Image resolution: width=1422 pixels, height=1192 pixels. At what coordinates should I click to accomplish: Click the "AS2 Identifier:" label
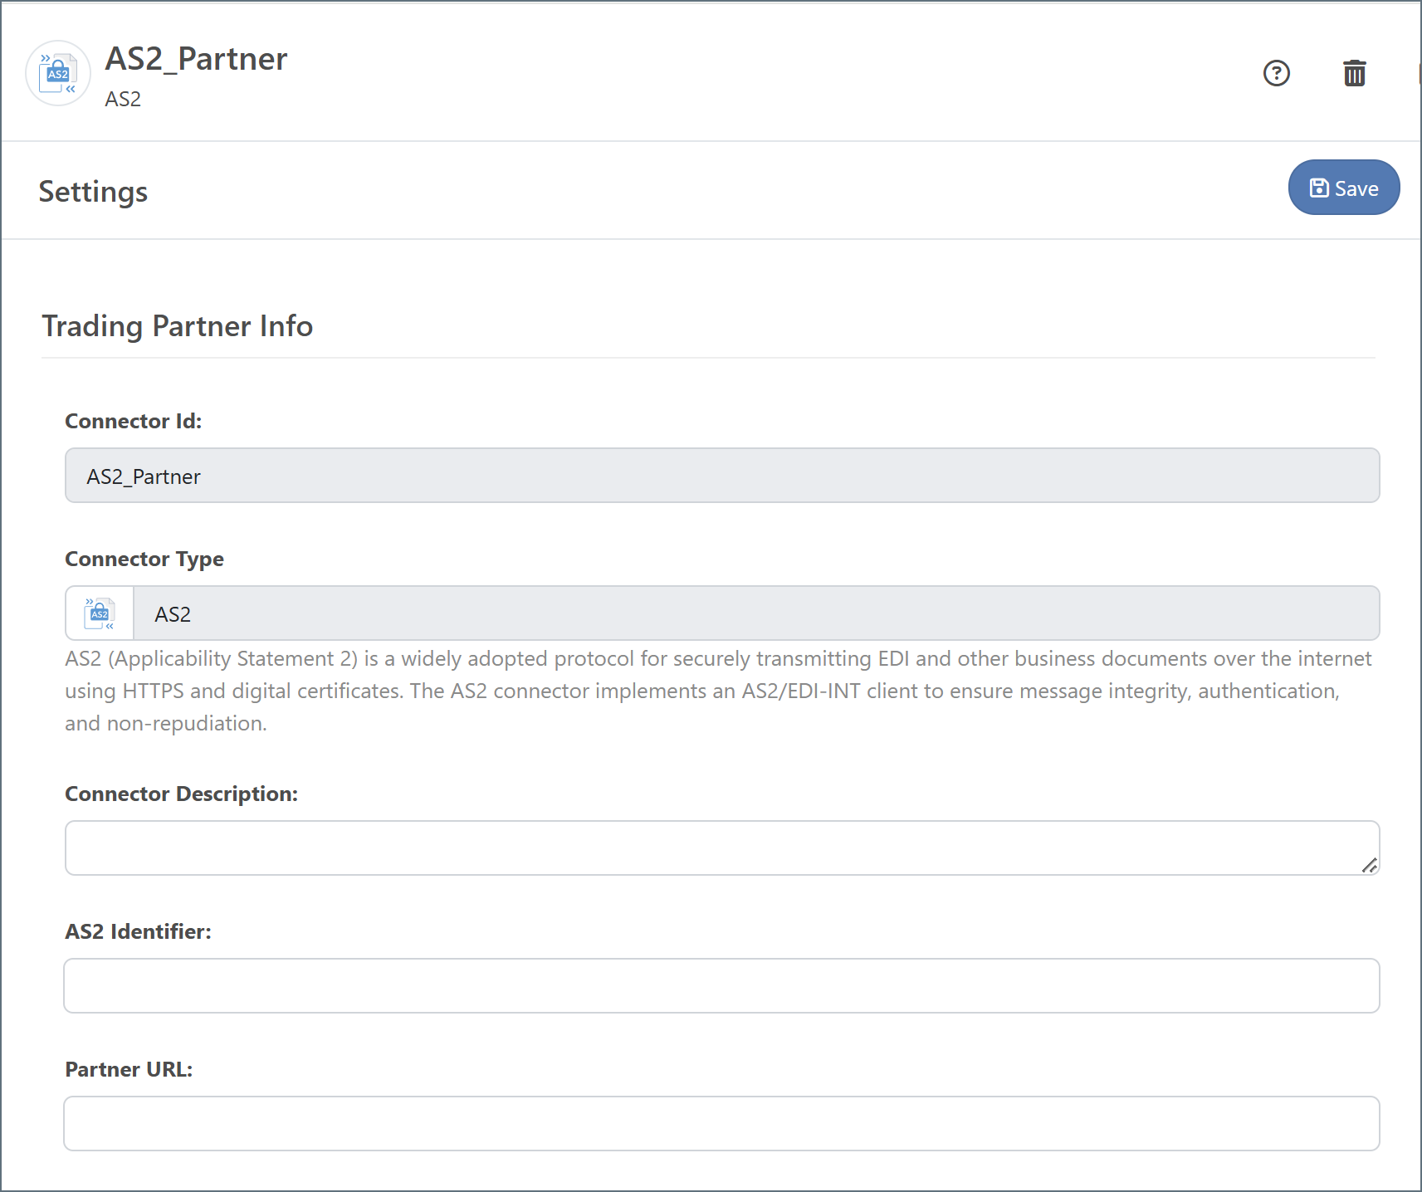[138, 932]
